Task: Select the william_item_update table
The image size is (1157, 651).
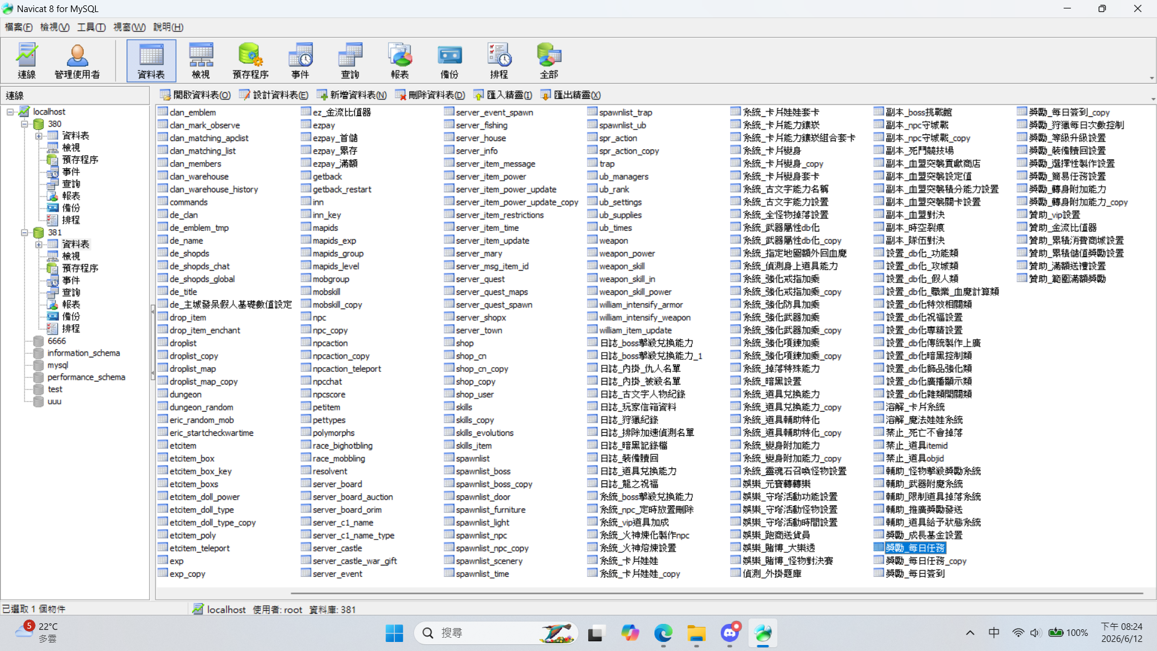Action: pos(635,330)
